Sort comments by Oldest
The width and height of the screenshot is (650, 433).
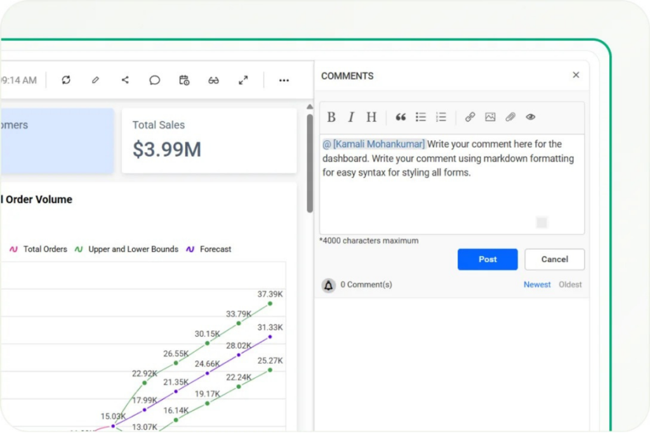[x=570, y=285]
